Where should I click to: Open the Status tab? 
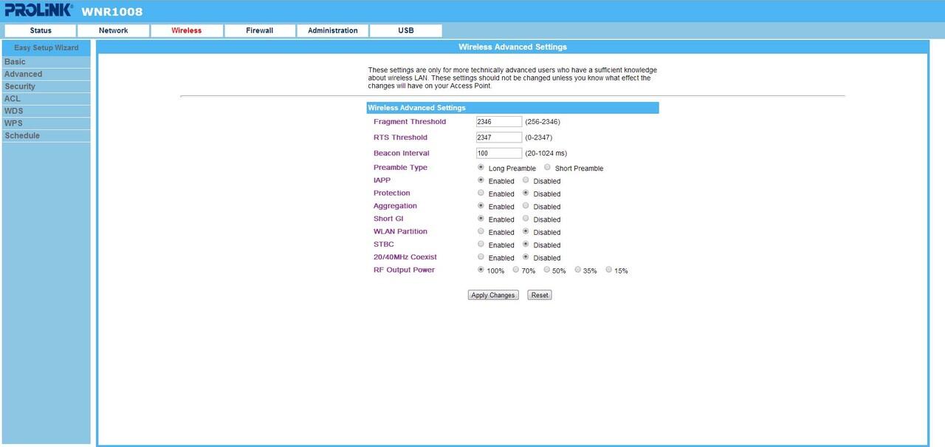(40, 30)
